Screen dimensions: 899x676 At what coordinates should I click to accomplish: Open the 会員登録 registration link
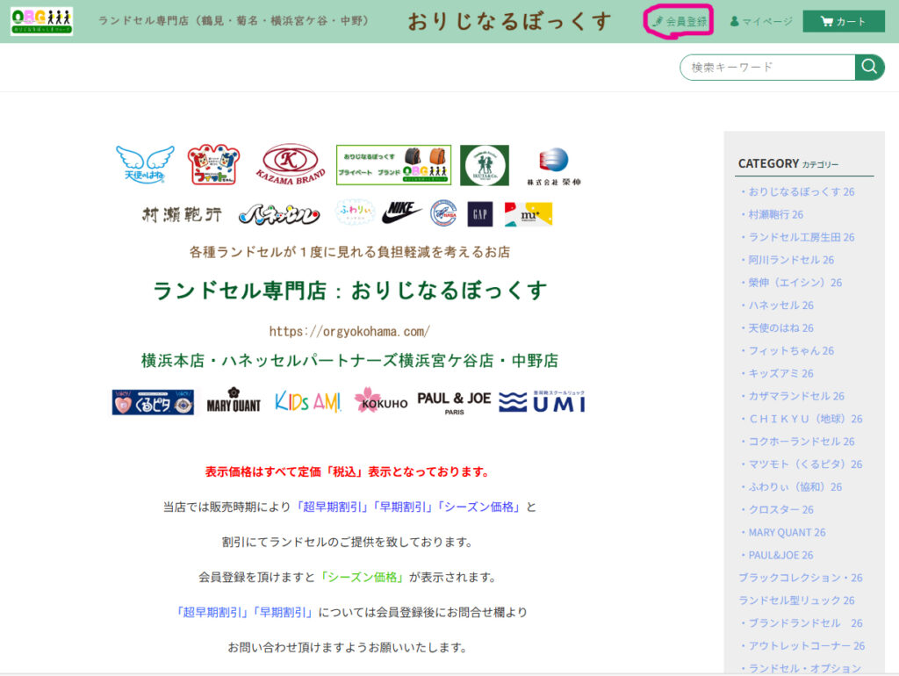click(680, 22)
